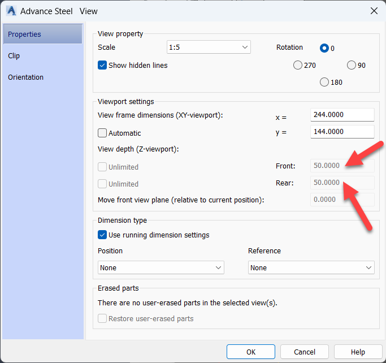Select rotation 180 radio button
The height and width of the screenshot is (363, 386).
point(324,82)
